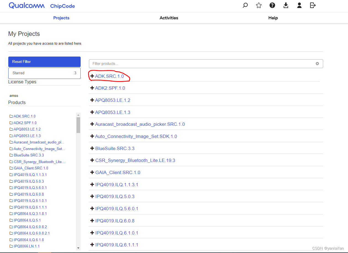
Task: Select Auracast_broadcast_audio_pi... in sidebar products
Action: (x=39, y=142)
